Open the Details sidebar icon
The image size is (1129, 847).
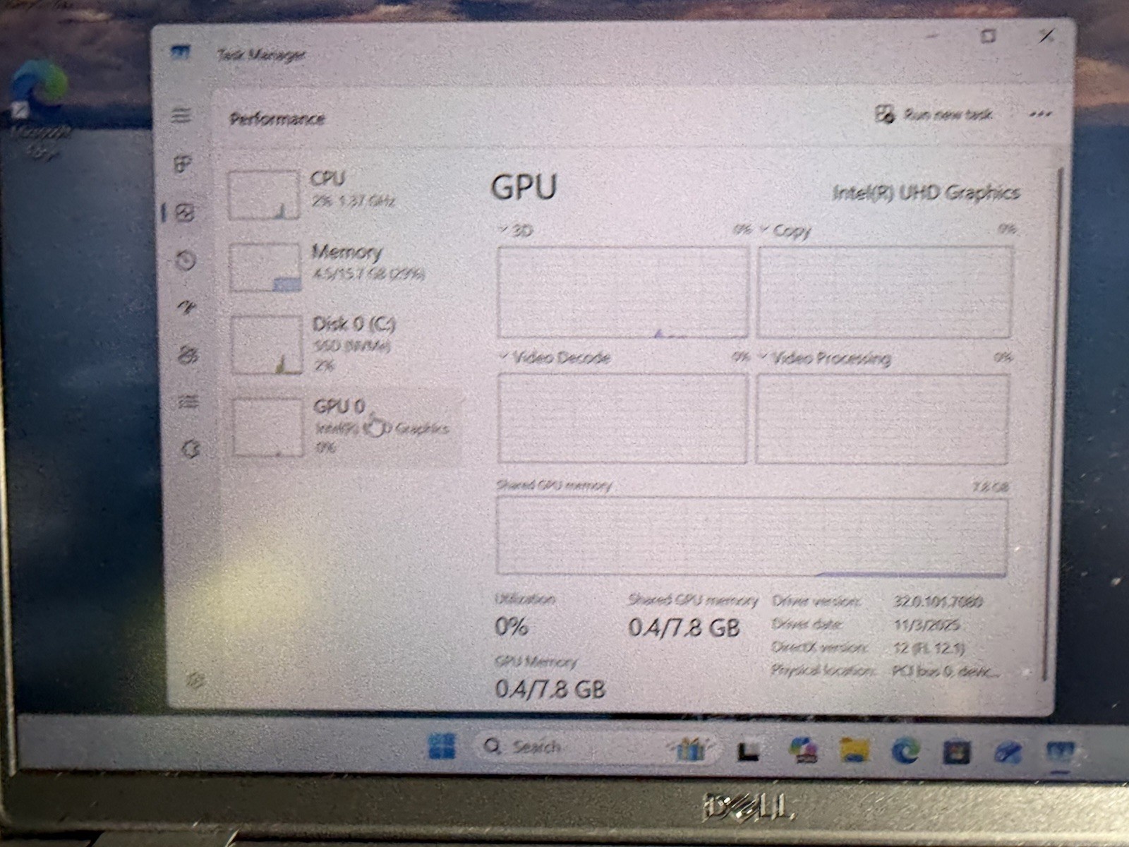click(188, 402)
